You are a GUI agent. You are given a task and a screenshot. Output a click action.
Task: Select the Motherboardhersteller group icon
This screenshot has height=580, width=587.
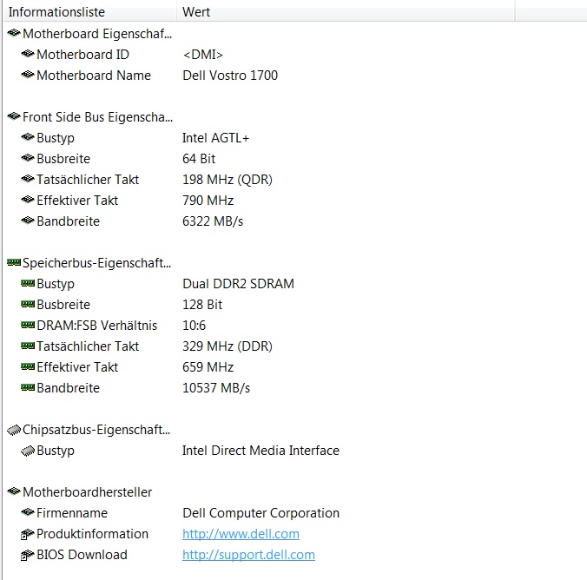click(14, 491)
